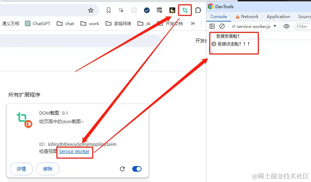Disable the DOM截图 extension toggle
Image resolution: width=311 pixels, height=182 pixels.
(x=137, y=169)
